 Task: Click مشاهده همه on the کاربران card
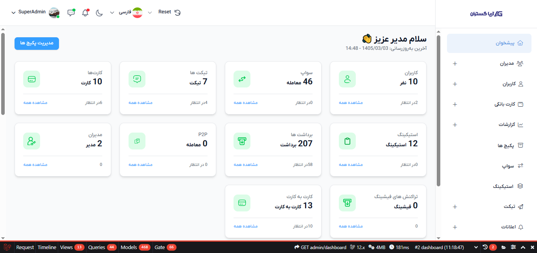[351, 103]
